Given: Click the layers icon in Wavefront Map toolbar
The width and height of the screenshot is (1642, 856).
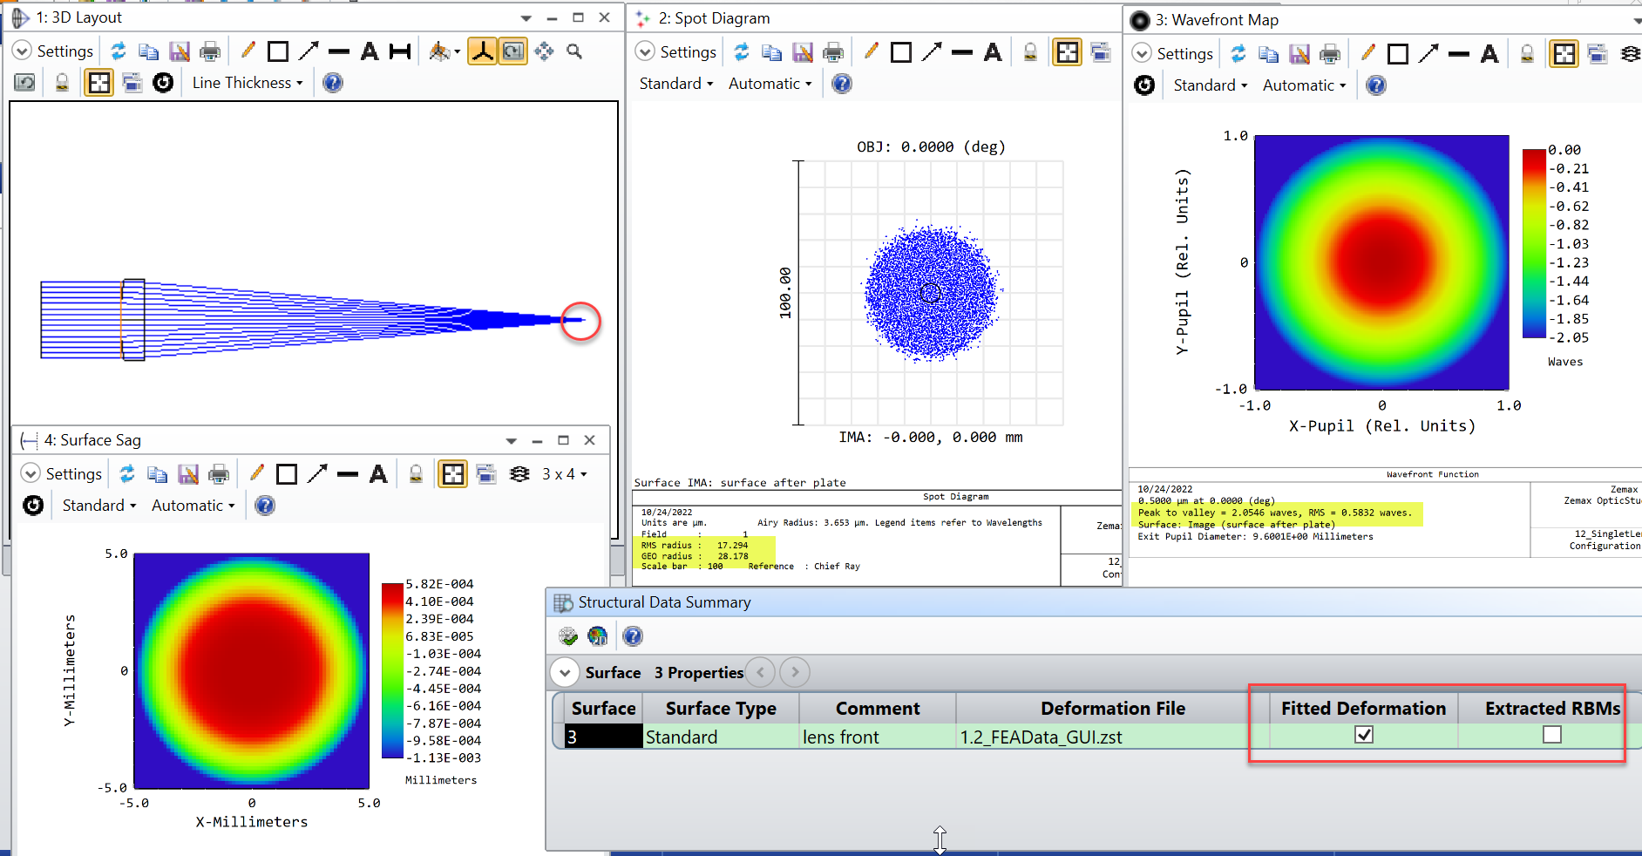Looking at the screenshot, I should pos(1630,54).
